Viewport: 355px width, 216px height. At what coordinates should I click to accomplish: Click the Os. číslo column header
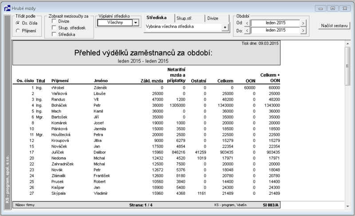(25, 81)
